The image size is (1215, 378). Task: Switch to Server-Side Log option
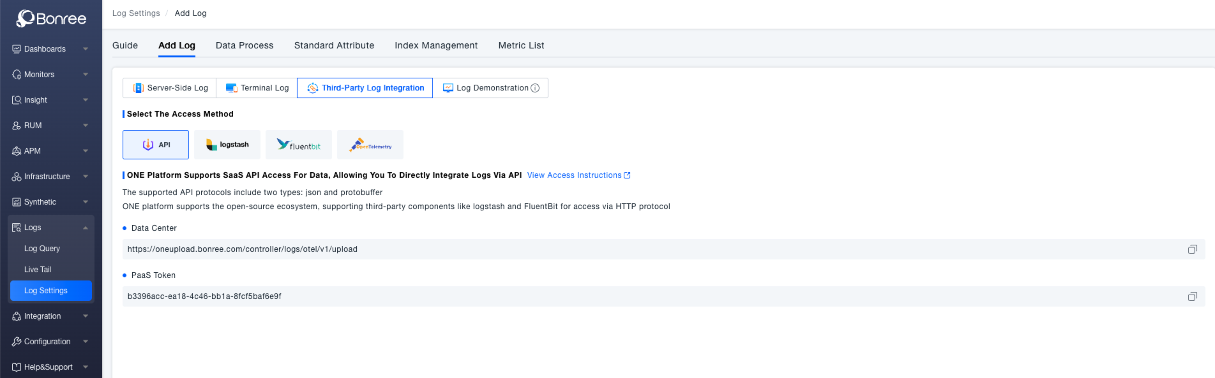coord(170,88)
